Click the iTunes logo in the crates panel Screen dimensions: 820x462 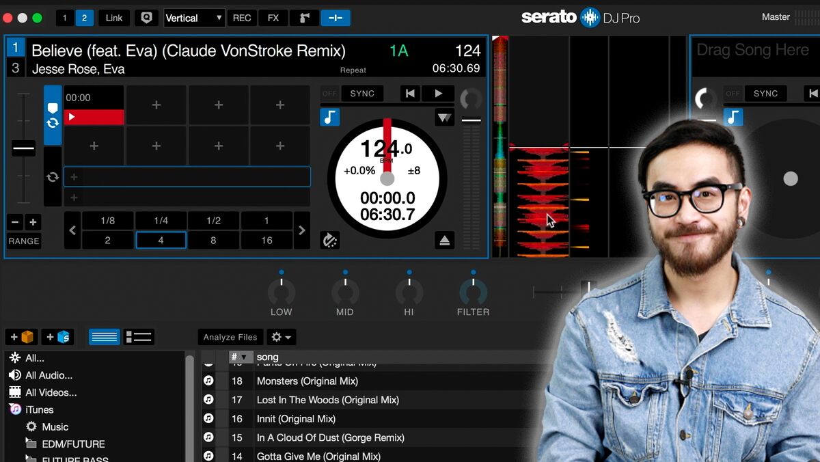pos(15,409)
